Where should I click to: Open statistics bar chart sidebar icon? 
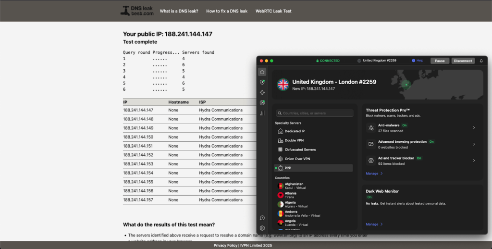[x=262, y=113]
